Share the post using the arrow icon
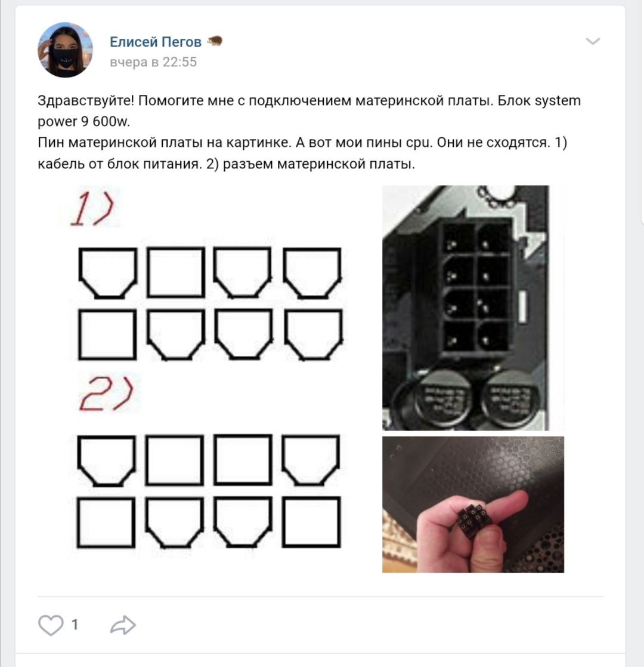The image size is (644, 667). click(123, 625)
